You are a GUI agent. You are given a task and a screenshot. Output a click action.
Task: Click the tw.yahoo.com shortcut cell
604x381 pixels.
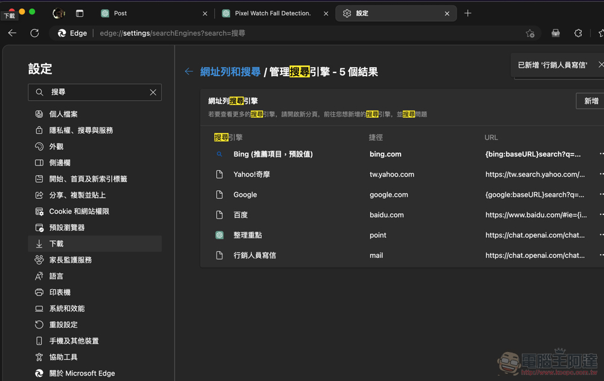pos(392,174)
